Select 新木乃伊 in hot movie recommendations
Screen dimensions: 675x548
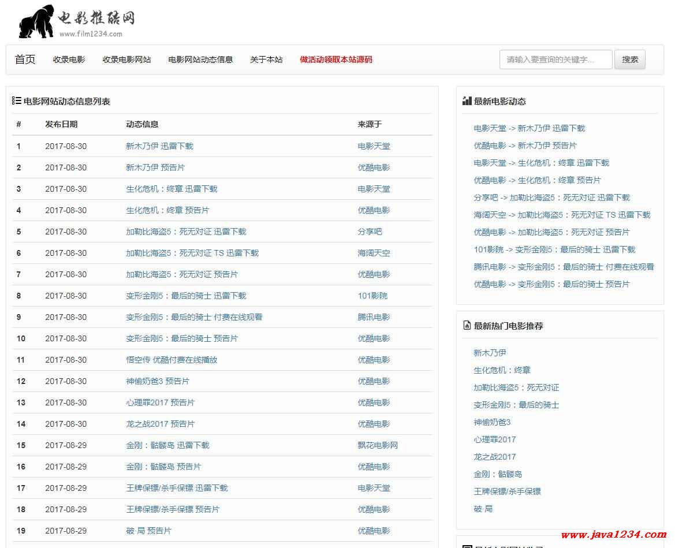[x=490, y=353]
